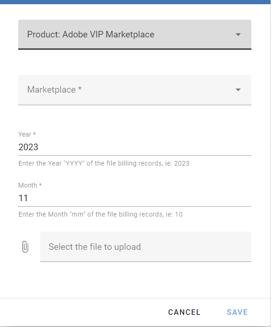
Task: Focus the Month input showing 11
Action: [135, 198]
